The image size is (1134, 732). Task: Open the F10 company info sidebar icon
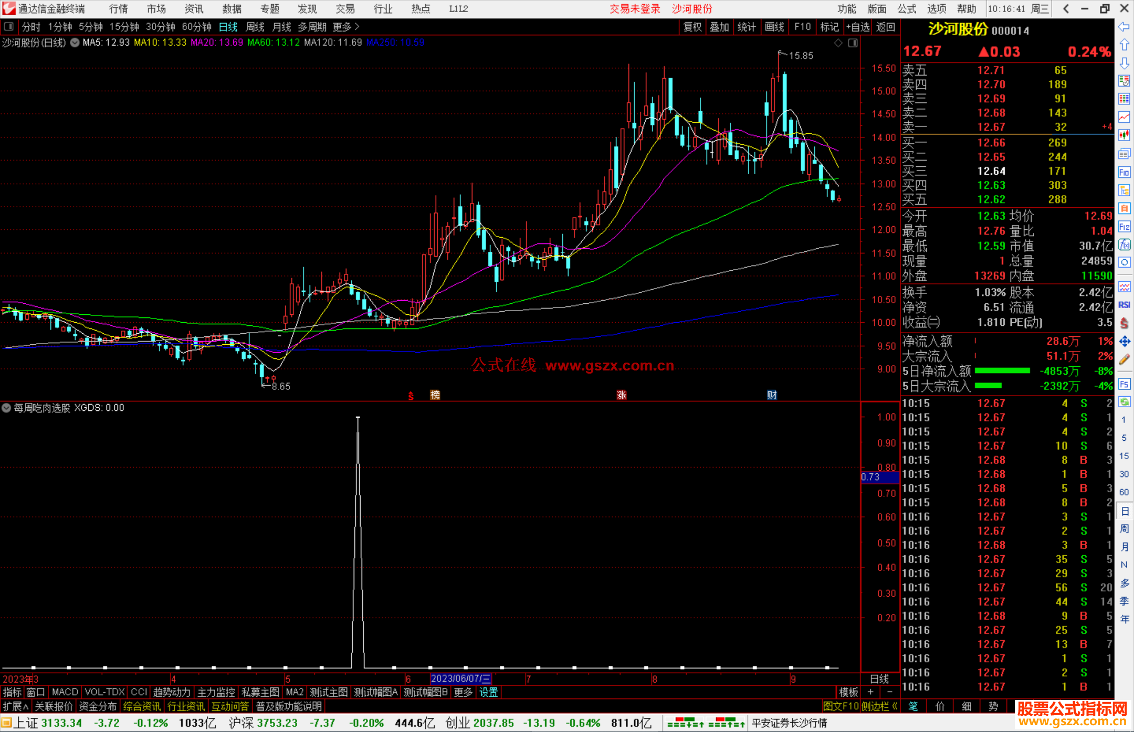[x=1124, y=173]
